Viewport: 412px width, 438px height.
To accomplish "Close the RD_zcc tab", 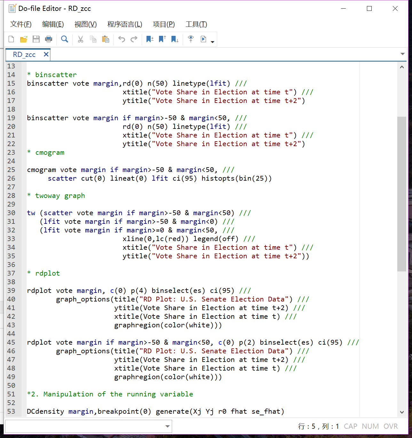I will click(46, 54).
